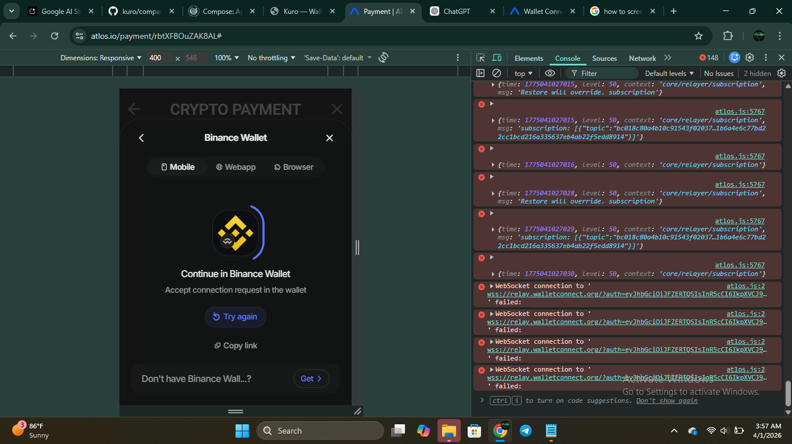The height and width of the screenshot is (444, 792).
Task: Open DevTools settings gear icon
Action: coord(750,58)
